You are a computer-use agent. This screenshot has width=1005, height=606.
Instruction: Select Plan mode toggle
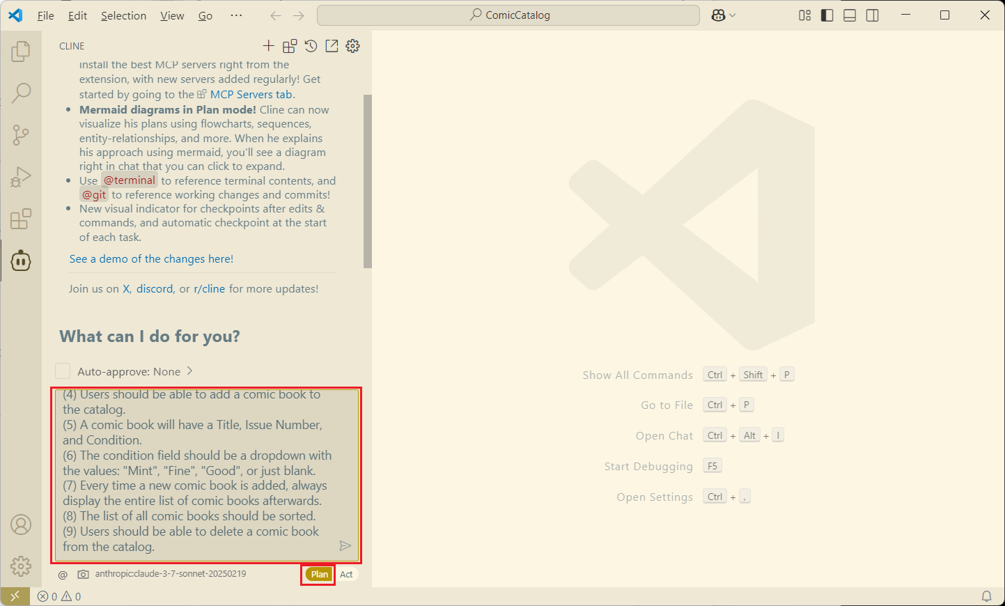(320, 575)
